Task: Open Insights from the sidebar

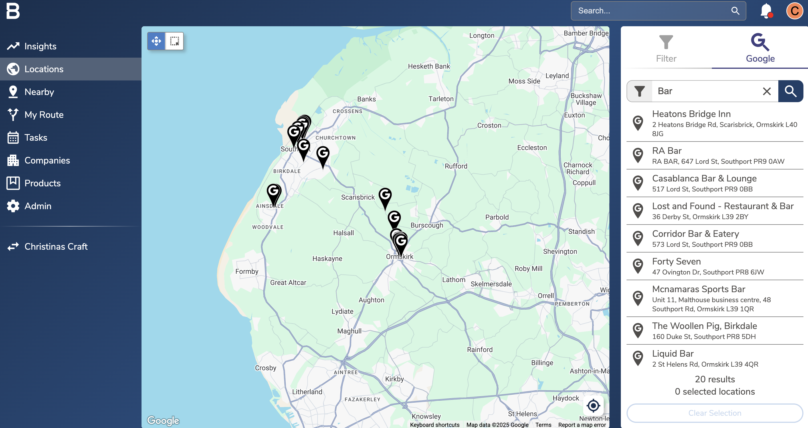Action: (40, 46)
